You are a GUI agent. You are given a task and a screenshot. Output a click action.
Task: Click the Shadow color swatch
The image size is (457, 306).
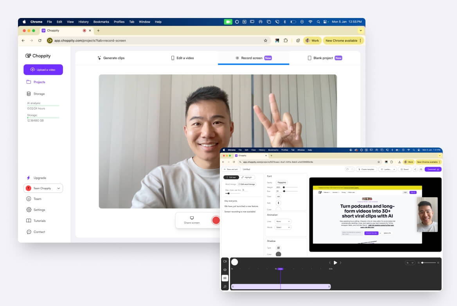pyautogui.click(x=278, y=254)
